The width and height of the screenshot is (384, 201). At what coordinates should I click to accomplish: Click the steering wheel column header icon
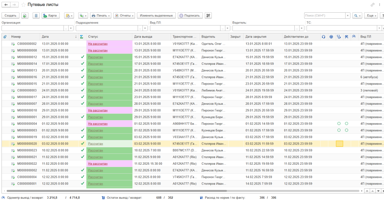click(331, 37)
